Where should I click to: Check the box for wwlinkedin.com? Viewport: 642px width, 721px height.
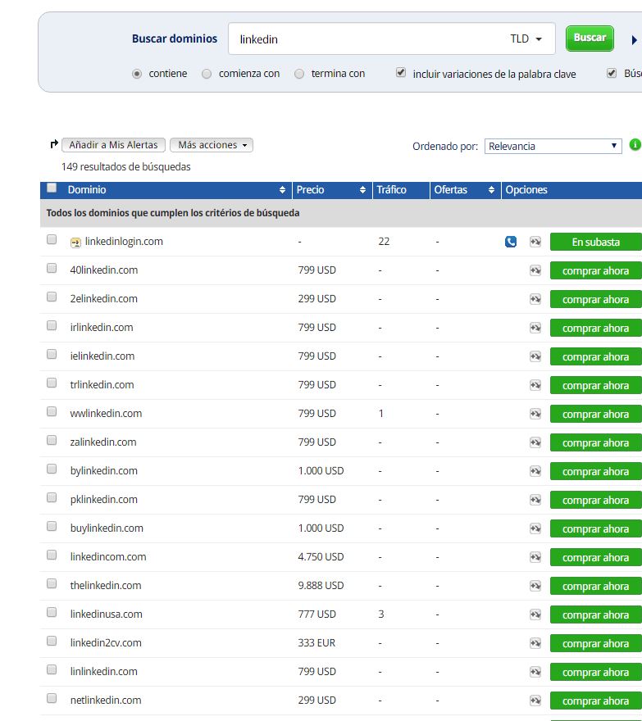point(52,411)
